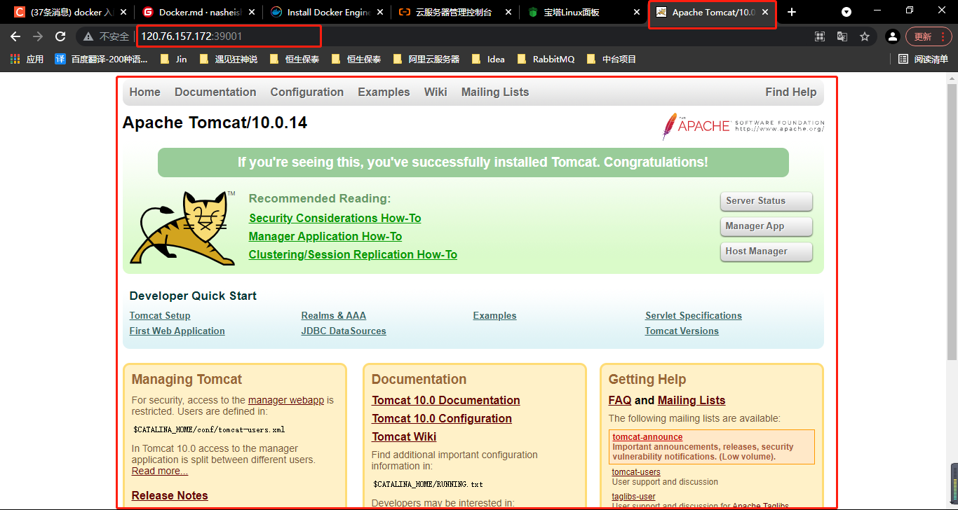The image size is (958, 510).
Task: Open Wiki in Tomcat navigation bar
Action: pyautogui.click(x=436, y=92)
